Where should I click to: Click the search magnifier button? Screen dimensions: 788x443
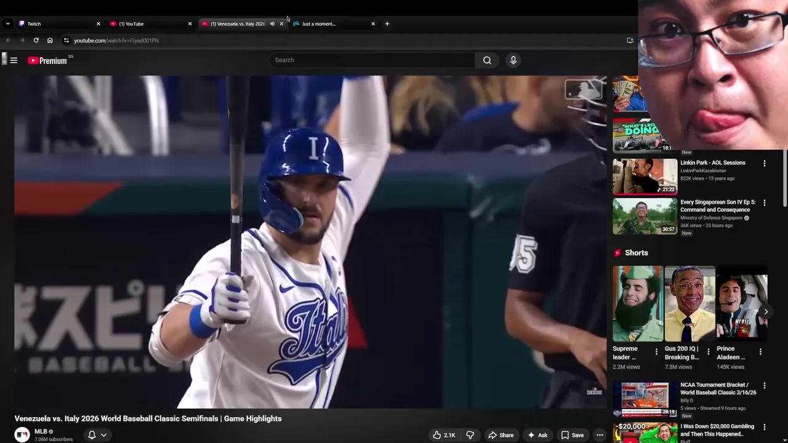coord(487,60)
